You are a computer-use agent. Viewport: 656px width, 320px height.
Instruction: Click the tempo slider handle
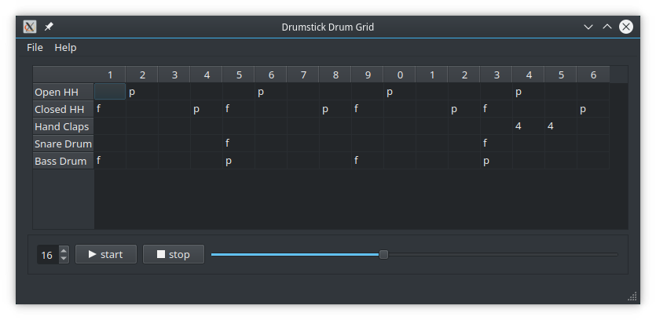(383, 254)
